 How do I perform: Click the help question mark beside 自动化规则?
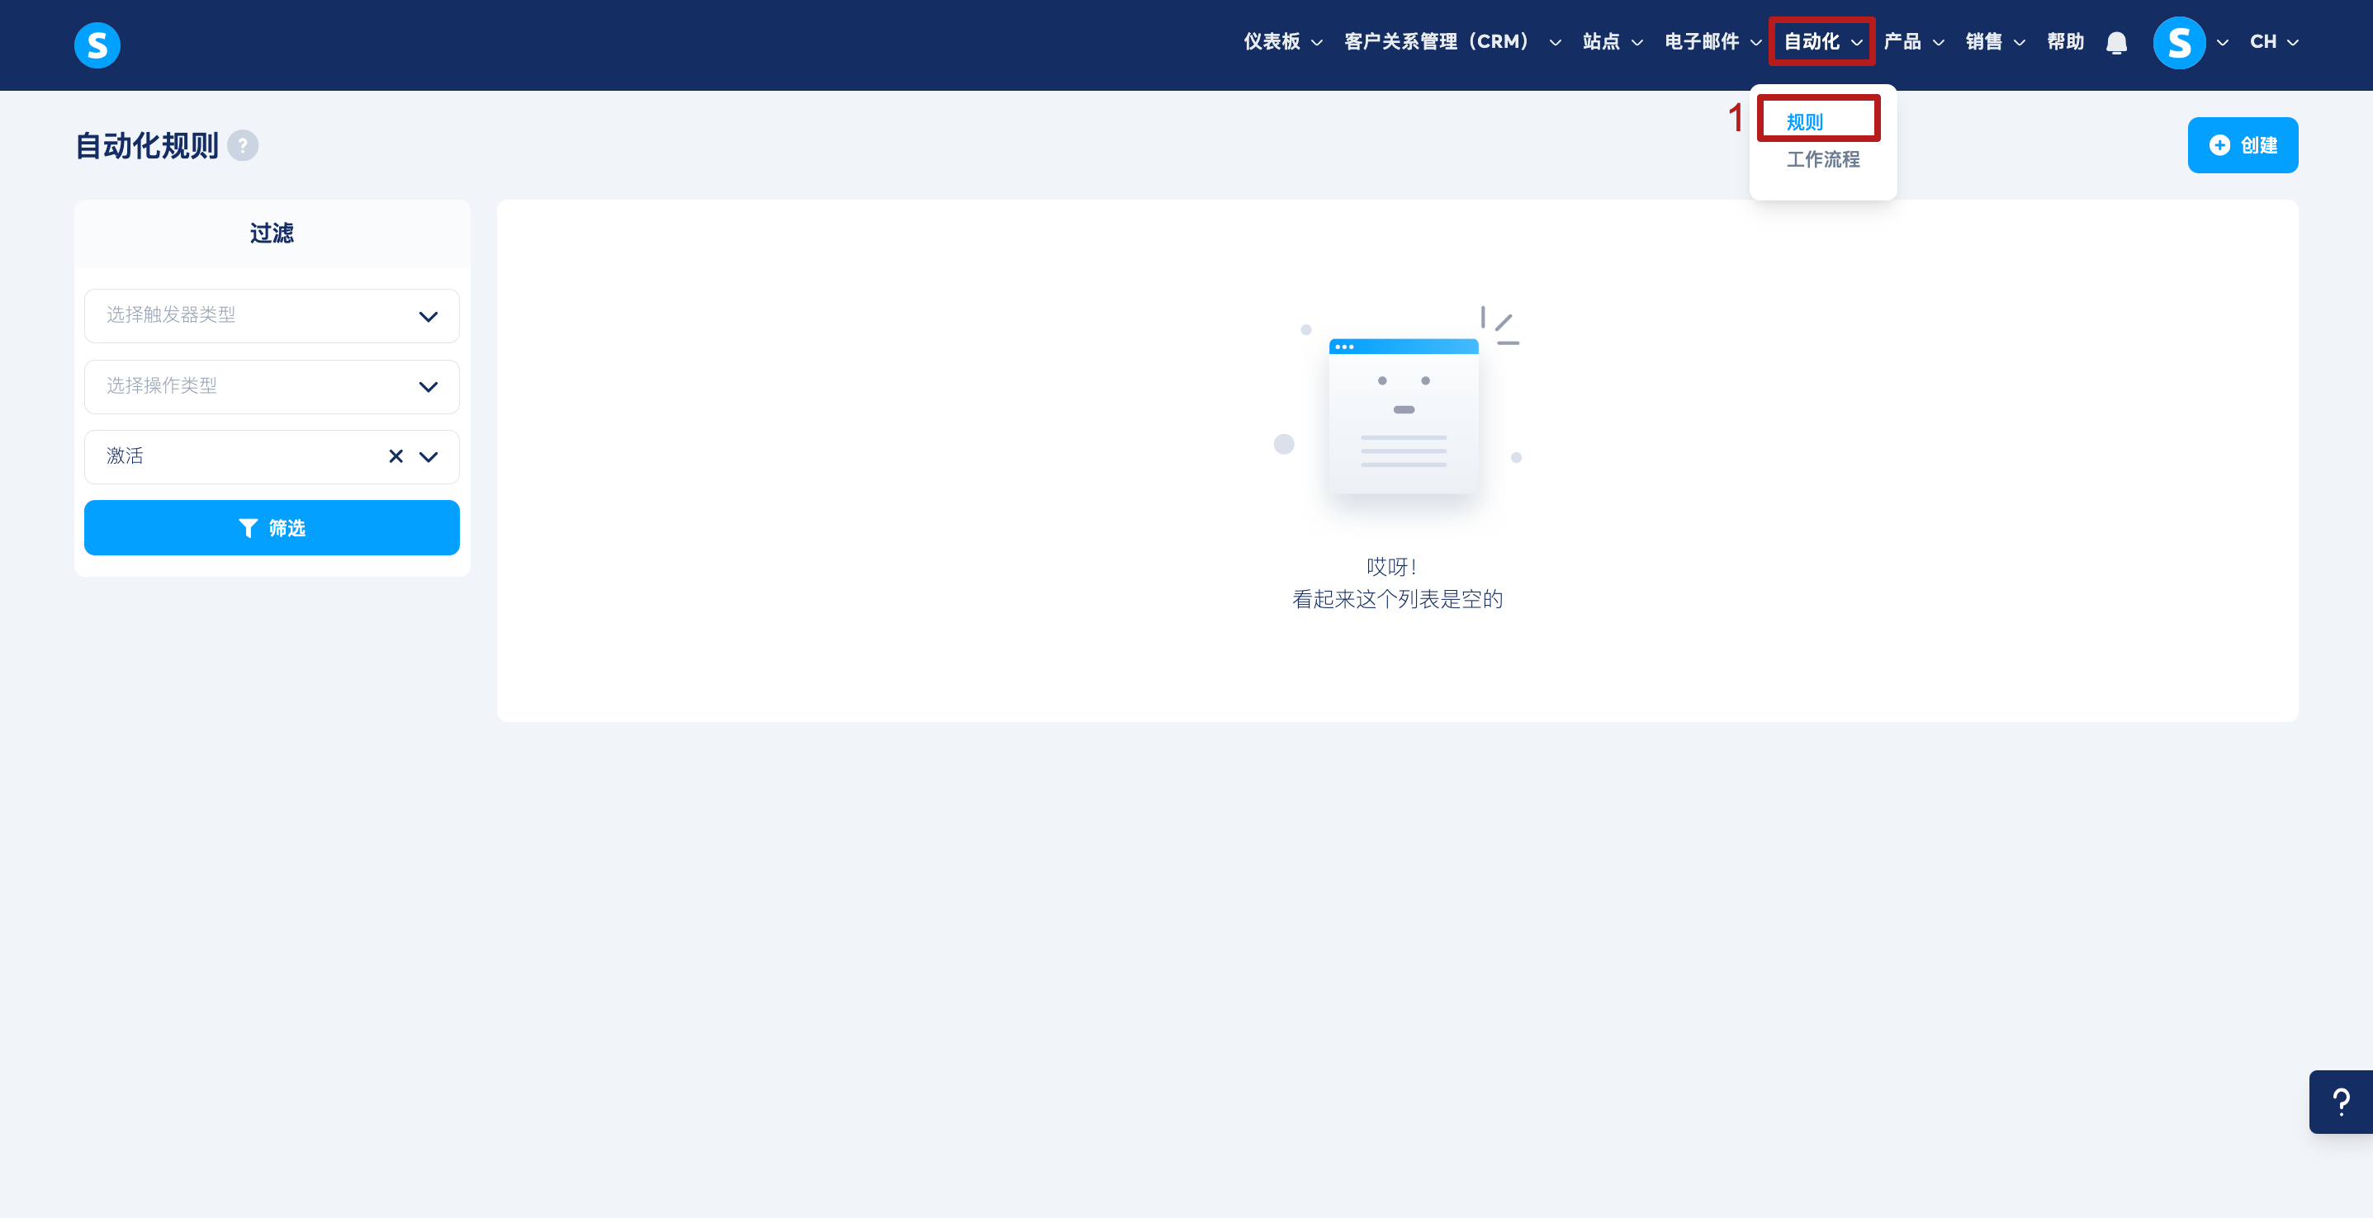(x=242, y=145)
